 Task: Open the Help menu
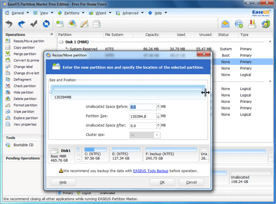(158, 13)
